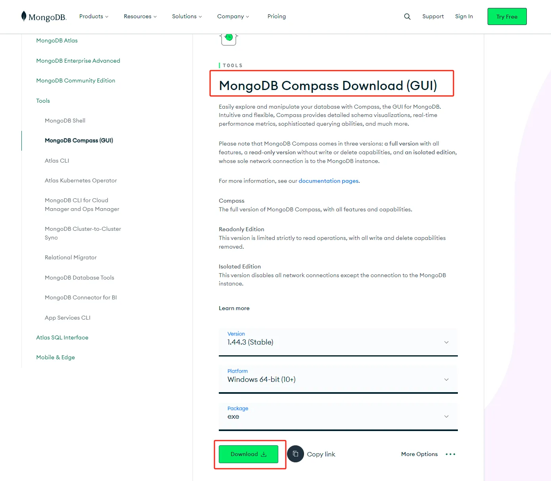Select MongoDB Atlas in the sidebar
551x481 pixels.
tap(57, 40)
